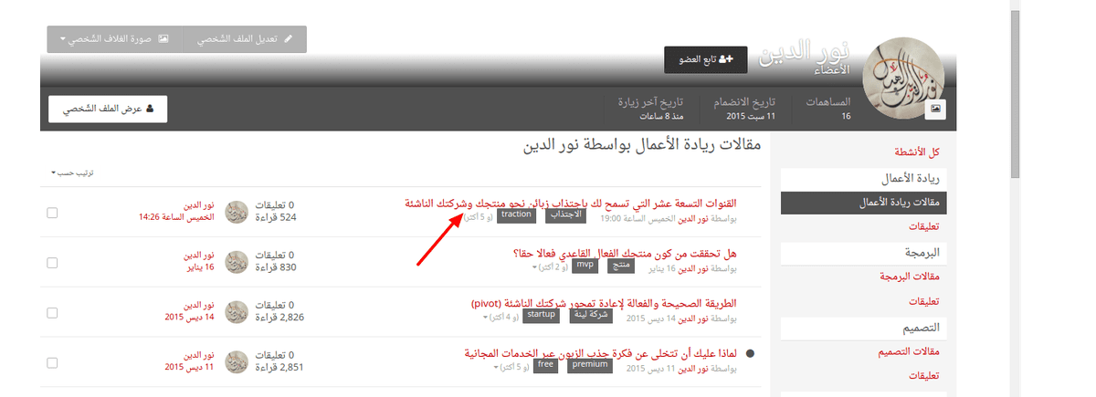Click the contributions count (المساهمات) stat
1096x397 pixels.
coord(827,109)
